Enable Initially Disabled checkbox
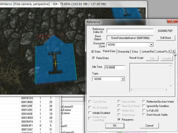This screenshot has width=178, height=133. tap(90, 113)
